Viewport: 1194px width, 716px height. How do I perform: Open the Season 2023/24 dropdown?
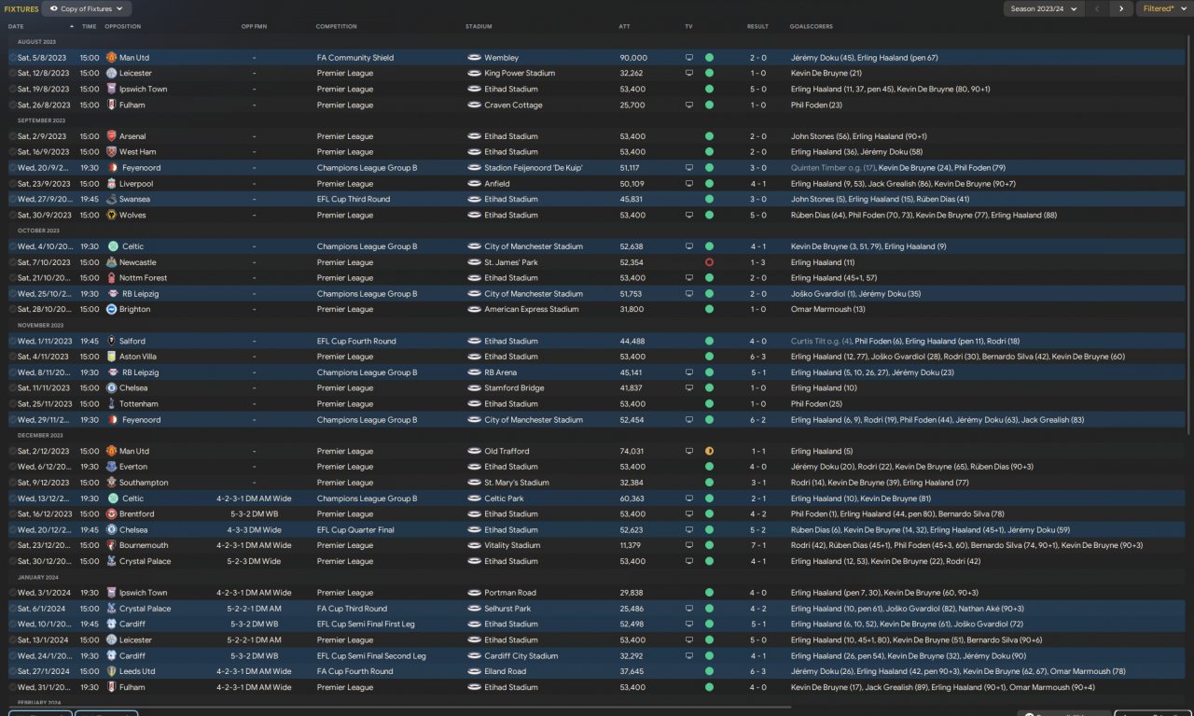click(x=1043, y=8)
